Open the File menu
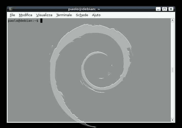Viewport: 182px width, 128px height. pyautogui.click(x=12, y=15)
